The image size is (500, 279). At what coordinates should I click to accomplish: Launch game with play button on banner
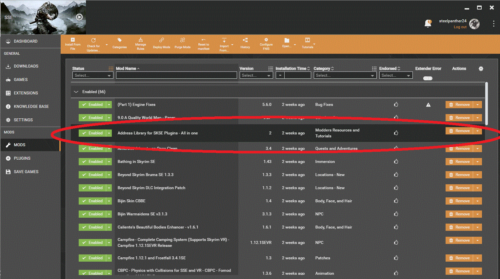pos(79,17)
